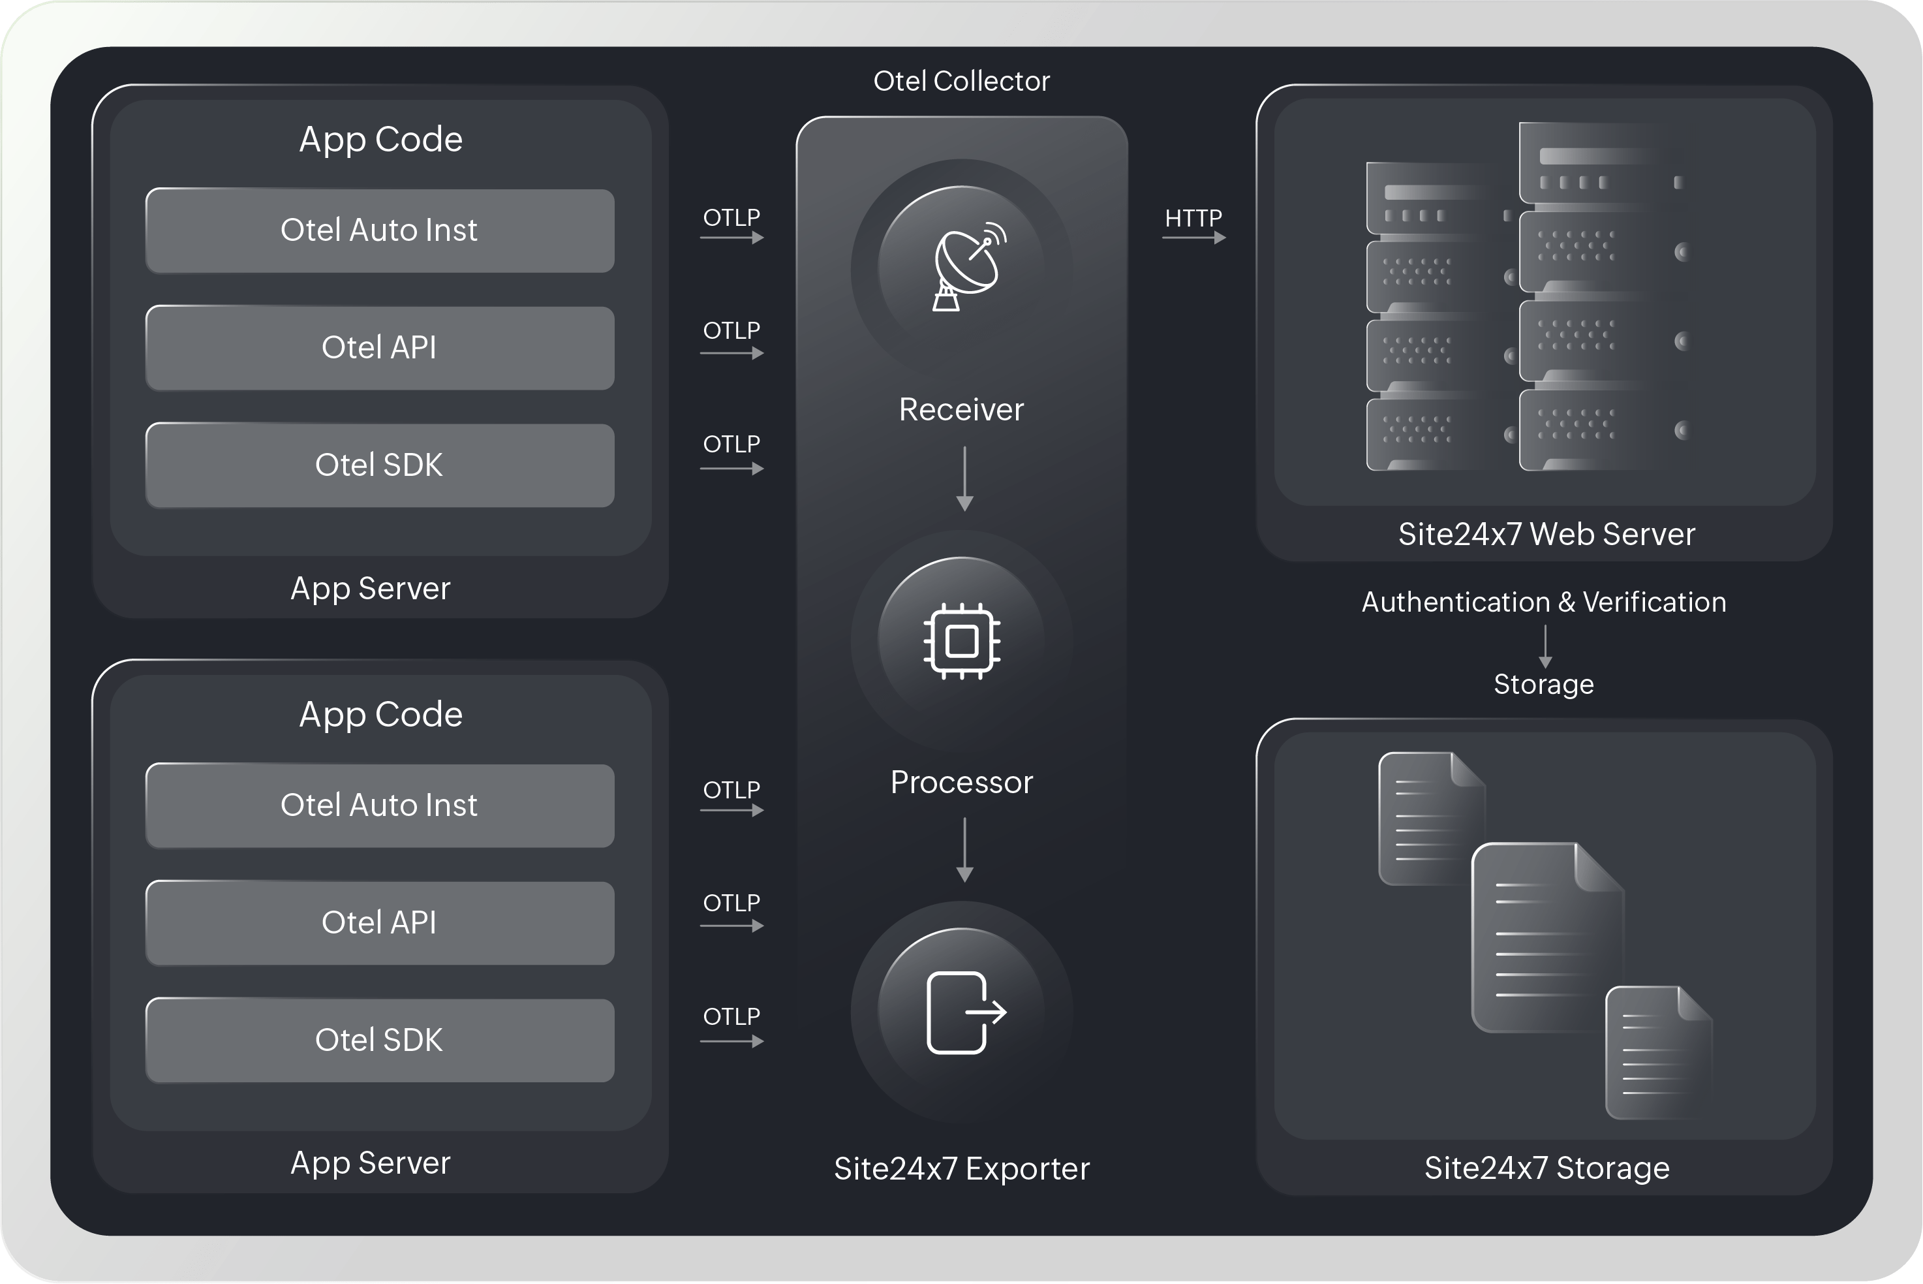The width and height of the screenshot is (1923, 1284).
Task: Click the Authentication & Verification text
Action: click(1544, 602)
